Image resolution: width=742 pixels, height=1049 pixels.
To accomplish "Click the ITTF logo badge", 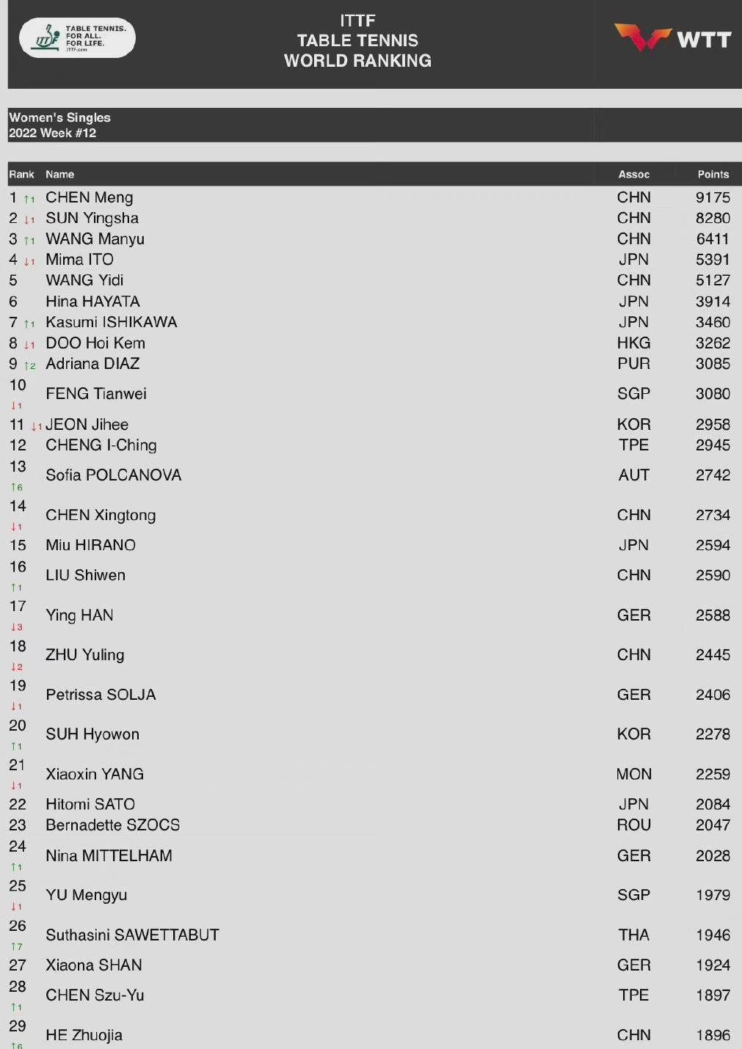I will tap(77, 38).
